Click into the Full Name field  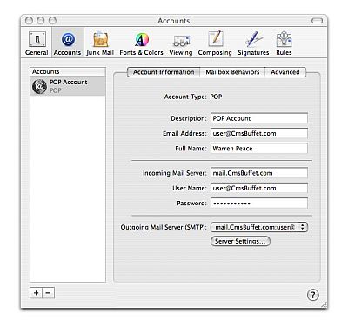coord(259,149)
